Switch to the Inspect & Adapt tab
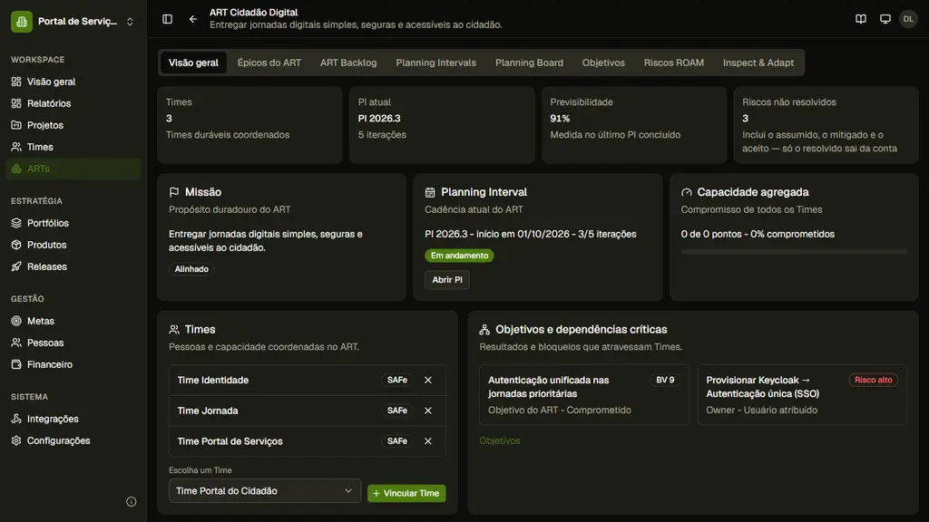The image size is (929, 522). pyautogui.click(x=758, y=63)
